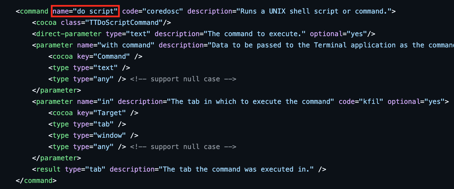Click the direct-parameter tag name
Screen dimensions: 454x189
click(69, 34)
